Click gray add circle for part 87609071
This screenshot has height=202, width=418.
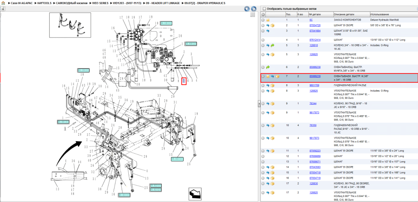[263, 162]
